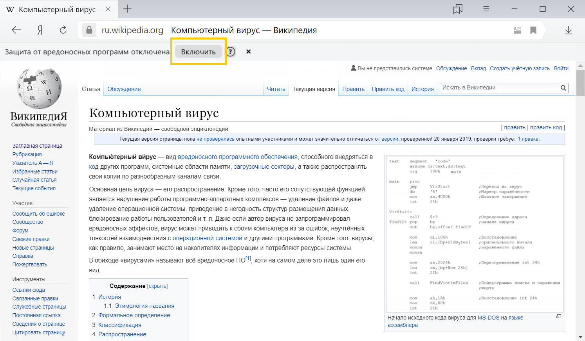The image size is (585, 341).
Task: Open the 'Править код' tab
Action: (x=388, y=89)
